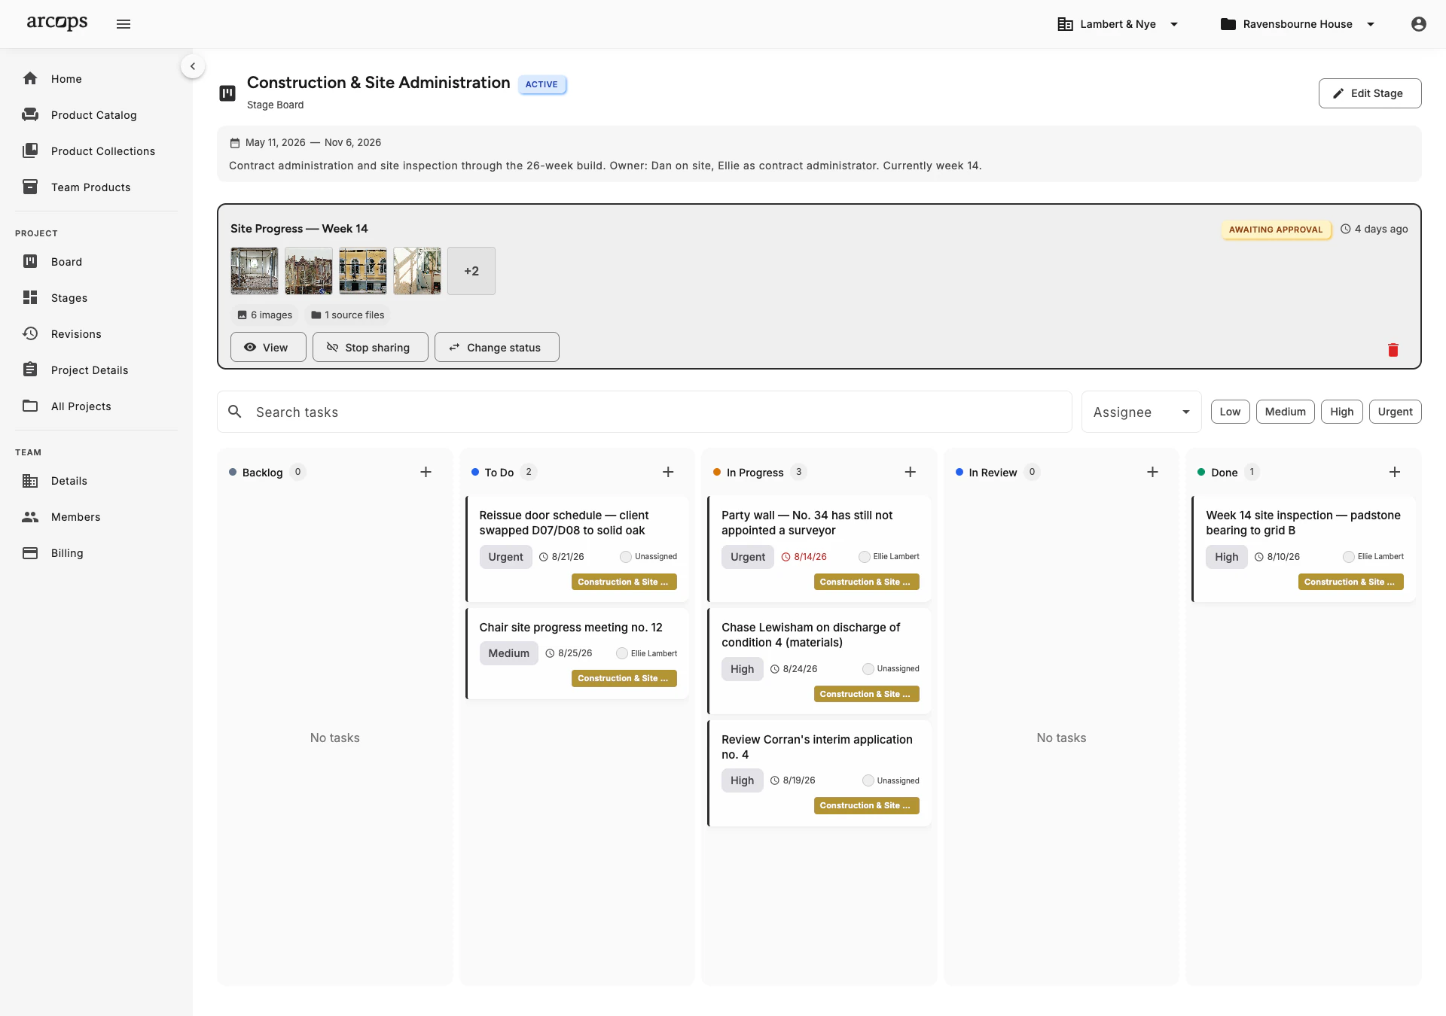Open the second site progress thumbnail
Screen dimensions: 1446x1016
pos(309,271)
